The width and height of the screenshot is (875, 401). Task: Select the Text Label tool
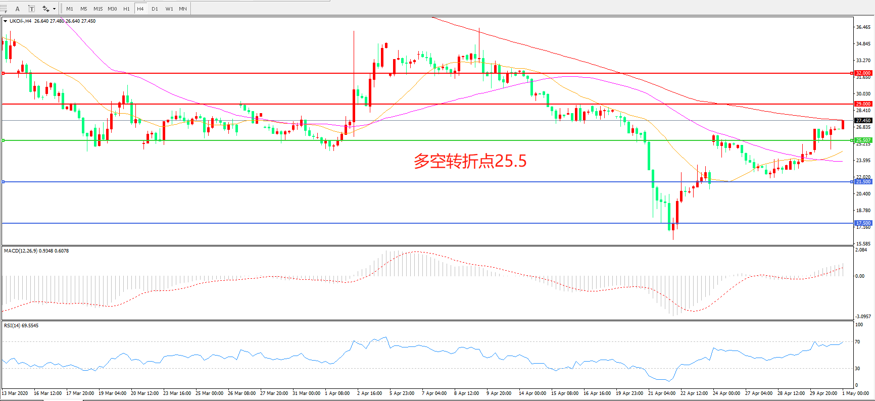[x=31, y=9]
